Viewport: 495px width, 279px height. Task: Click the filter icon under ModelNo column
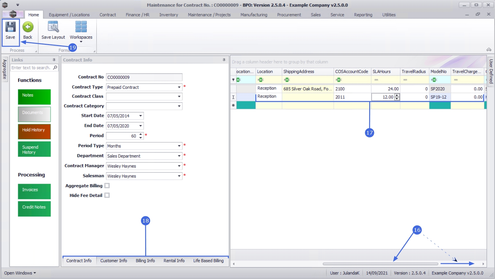tap(434, 80)
